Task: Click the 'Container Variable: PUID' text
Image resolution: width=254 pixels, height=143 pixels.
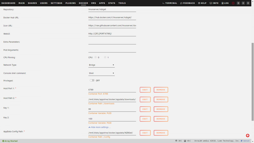Action: 100,113
